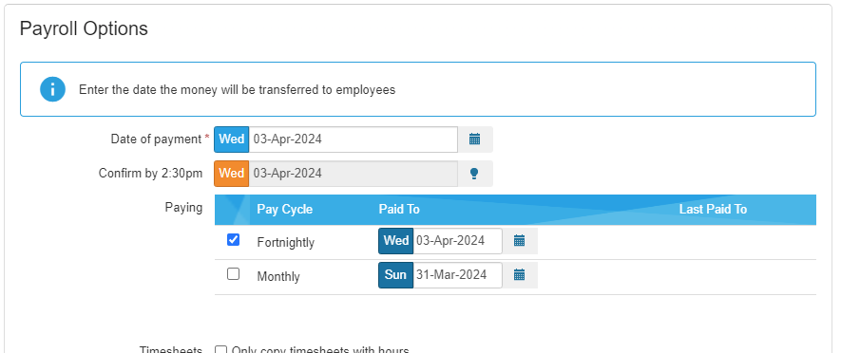
Task: Open calendar for Fortnightly Paid To date
Action: 519,240
